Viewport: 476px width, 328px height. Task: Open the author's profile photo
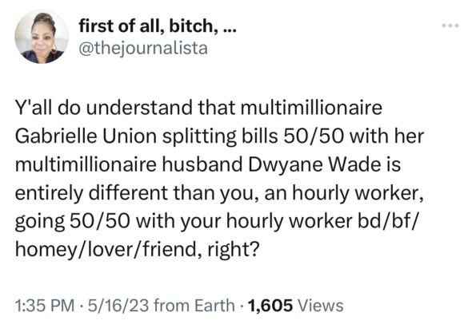tap(42, 37)
